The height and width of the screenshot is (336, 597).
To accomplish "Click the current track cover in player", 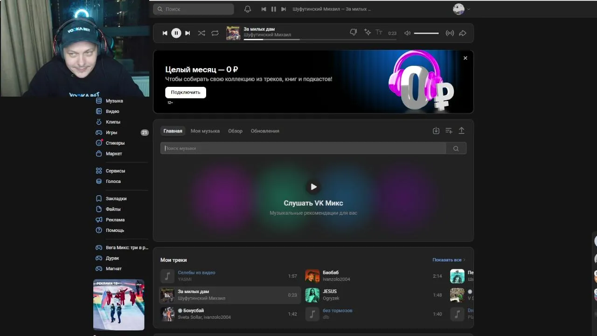I will pyautogui.click(x=233, y=33).
